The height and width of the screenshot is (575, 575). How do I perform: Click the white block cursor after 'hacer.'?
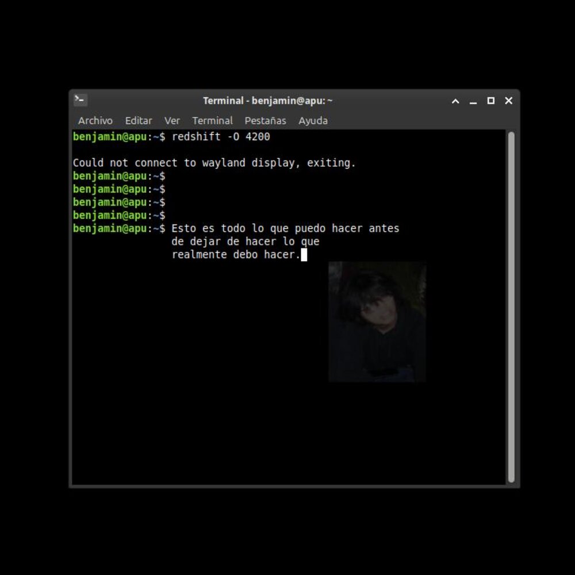coord(304,255)
